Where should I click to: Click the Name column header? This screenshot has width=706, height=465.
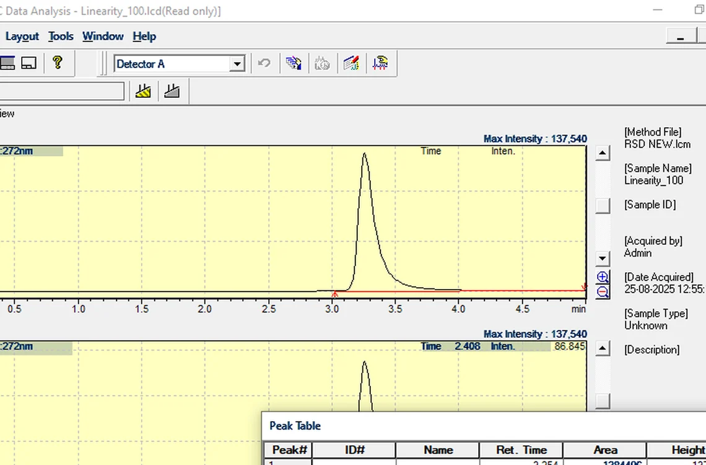click(x=438, y=449)
